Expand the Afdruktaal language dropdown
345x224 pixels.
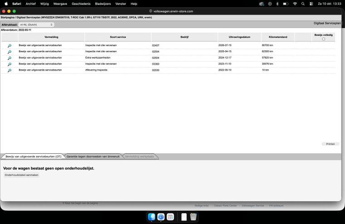click(x=36, y=24)
